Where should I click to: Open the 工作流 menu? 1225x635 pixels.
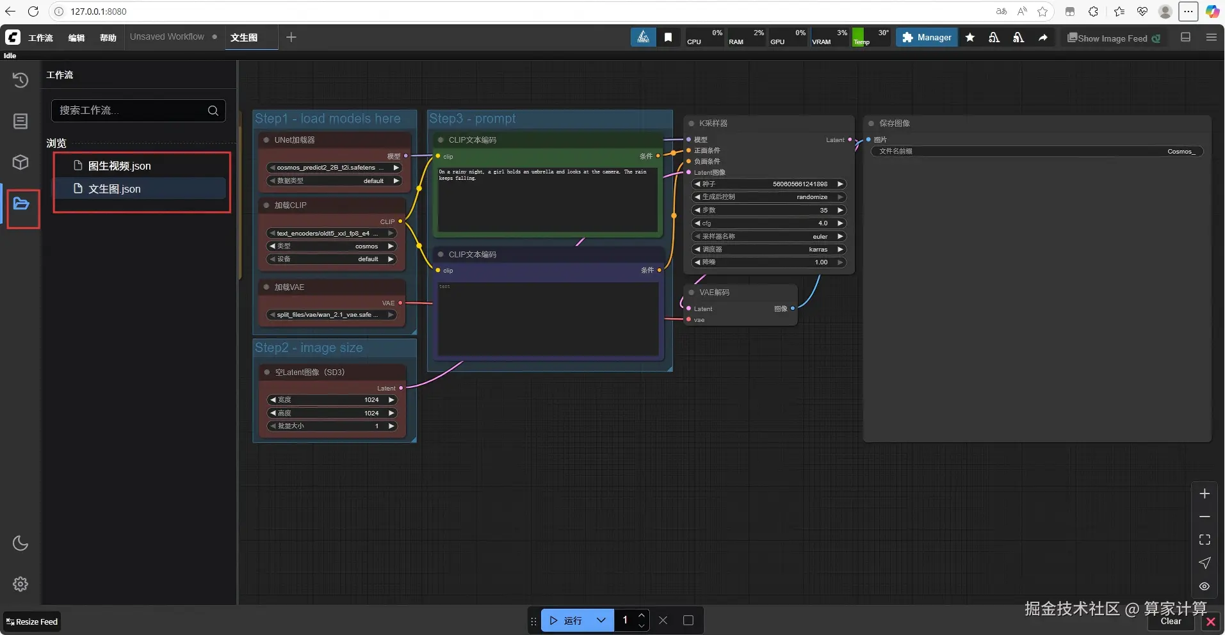coord(40,38)
